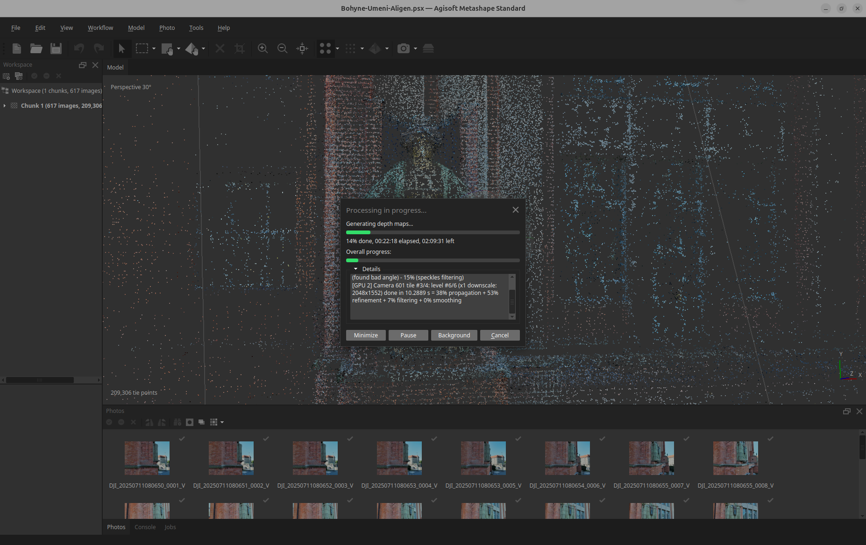866x545 pixels.
Task: Toggle Show Cameras with the camera icon
Action: click(x=403, y=49)
